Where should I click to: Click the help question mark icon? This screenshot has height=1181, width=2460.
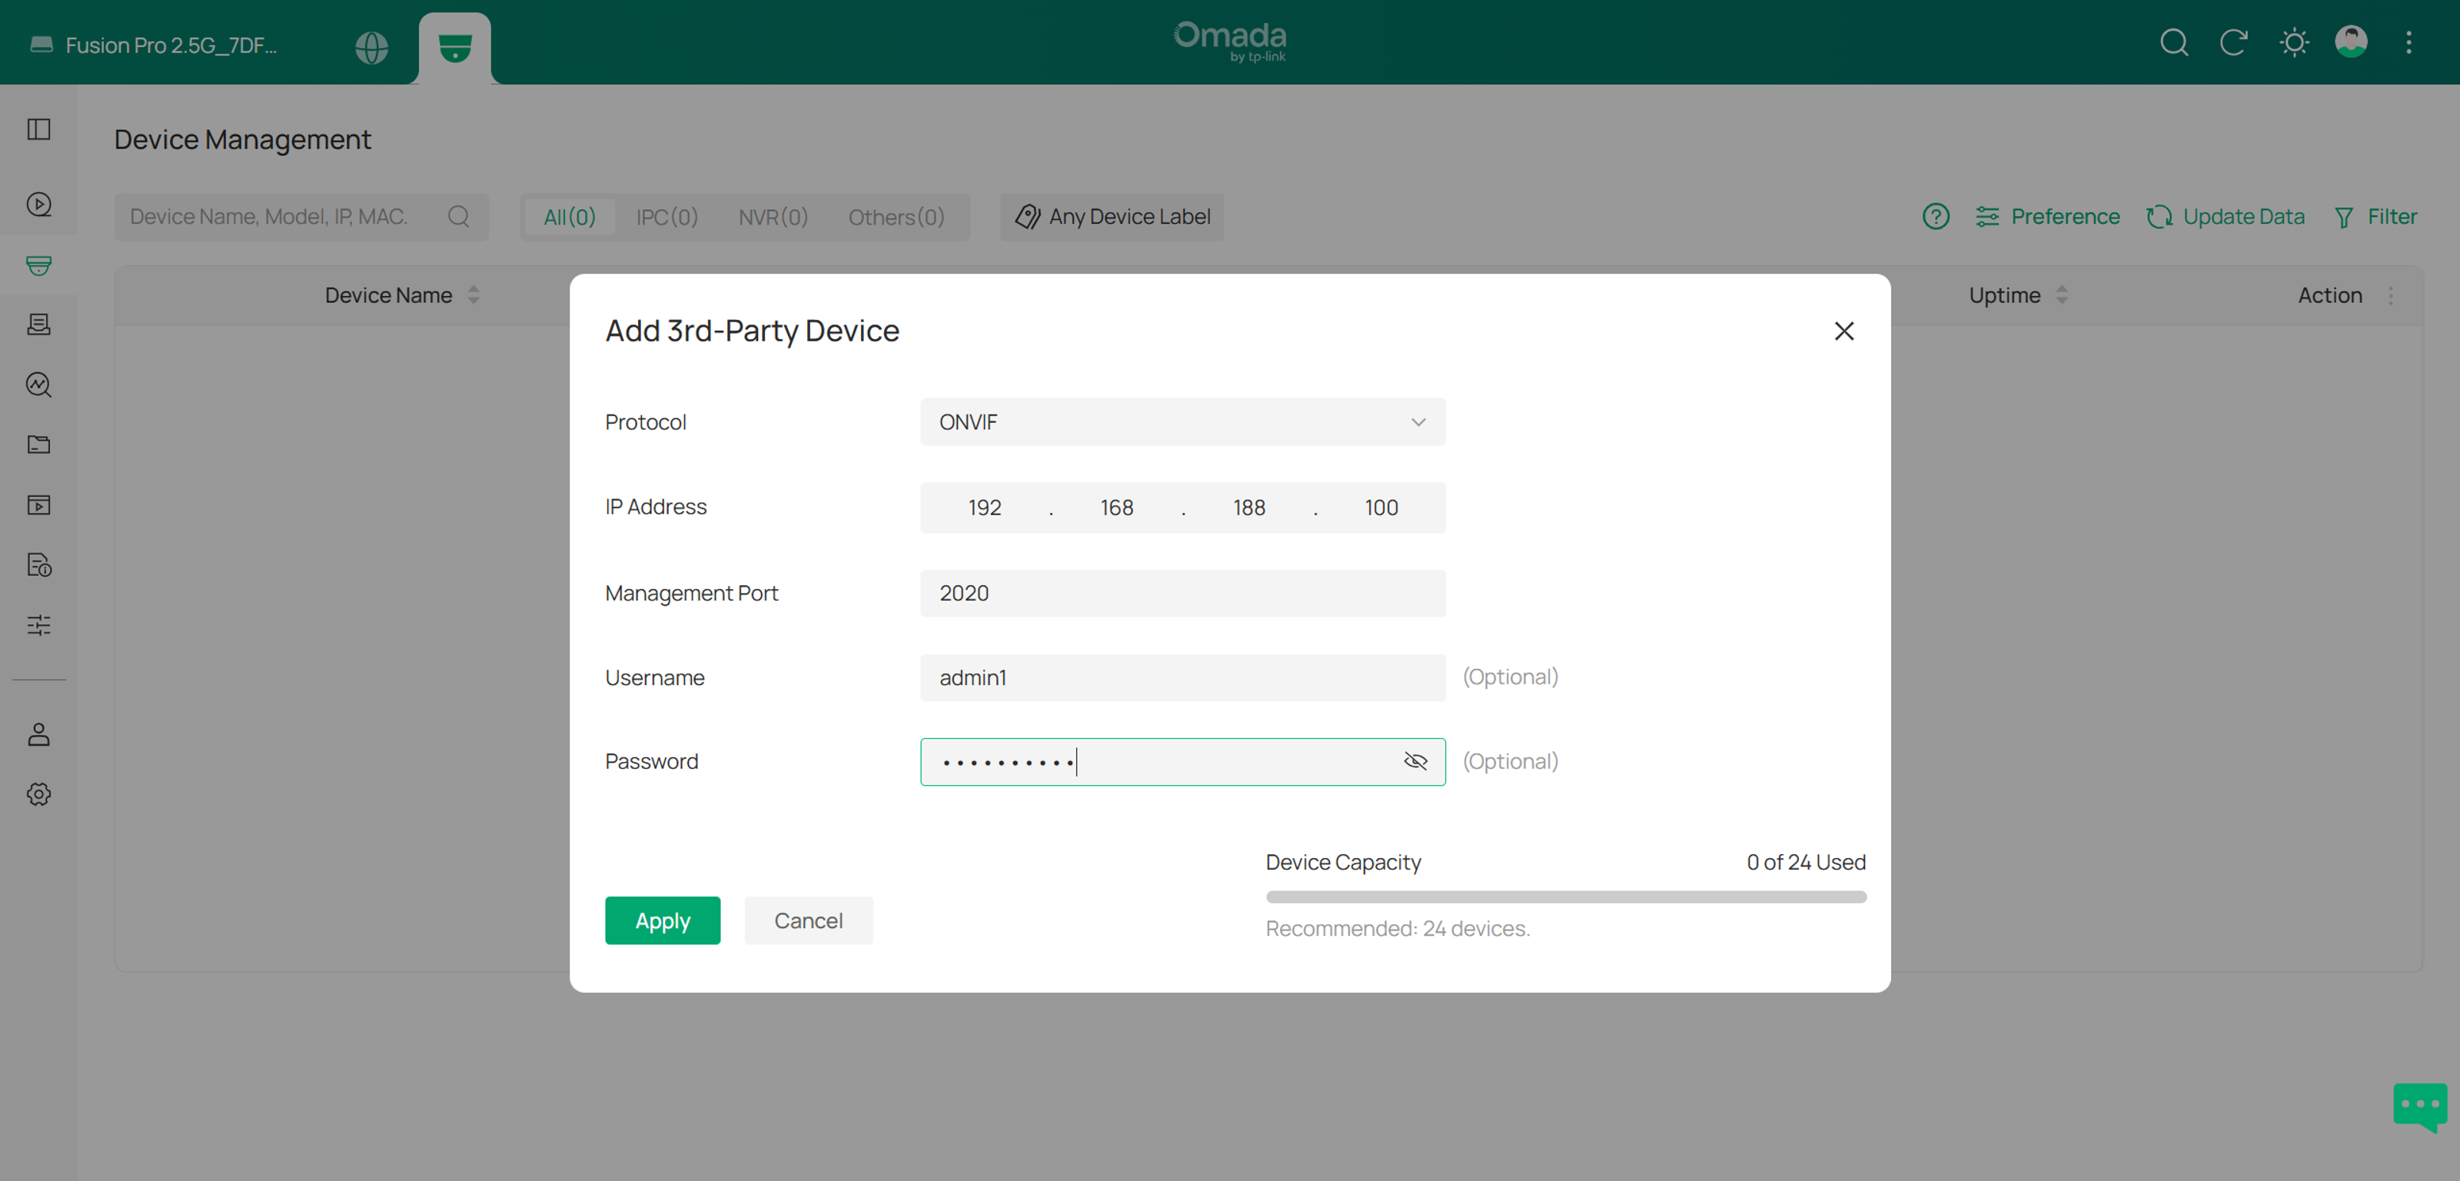pyautogui.click(x=1935, y=217)
